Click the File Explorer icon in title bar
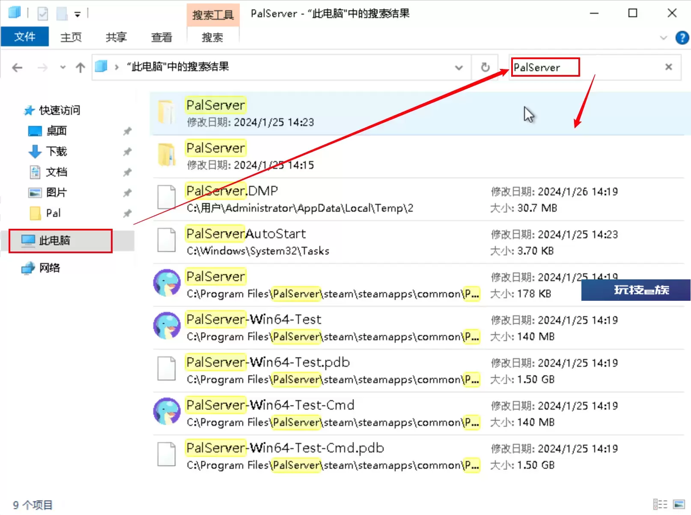 [14, 13]
